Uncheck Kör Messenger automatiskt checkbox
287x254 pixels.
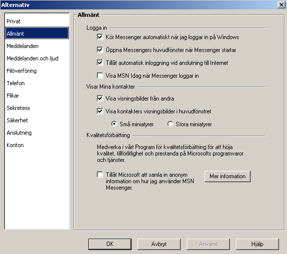pos(100,37)
